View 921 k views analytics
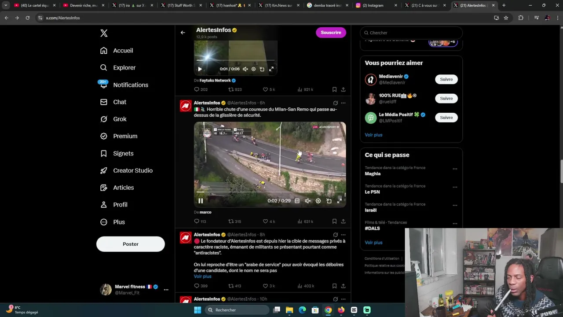The image size is (563, 317). pos(305,89)
